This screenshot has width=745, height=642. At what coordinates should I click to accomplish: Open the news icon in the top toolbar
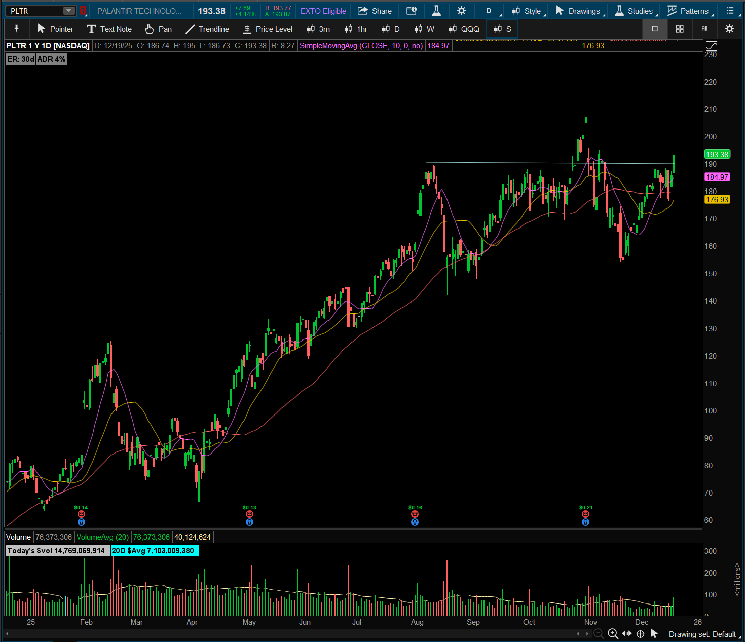tap(412, 11)
